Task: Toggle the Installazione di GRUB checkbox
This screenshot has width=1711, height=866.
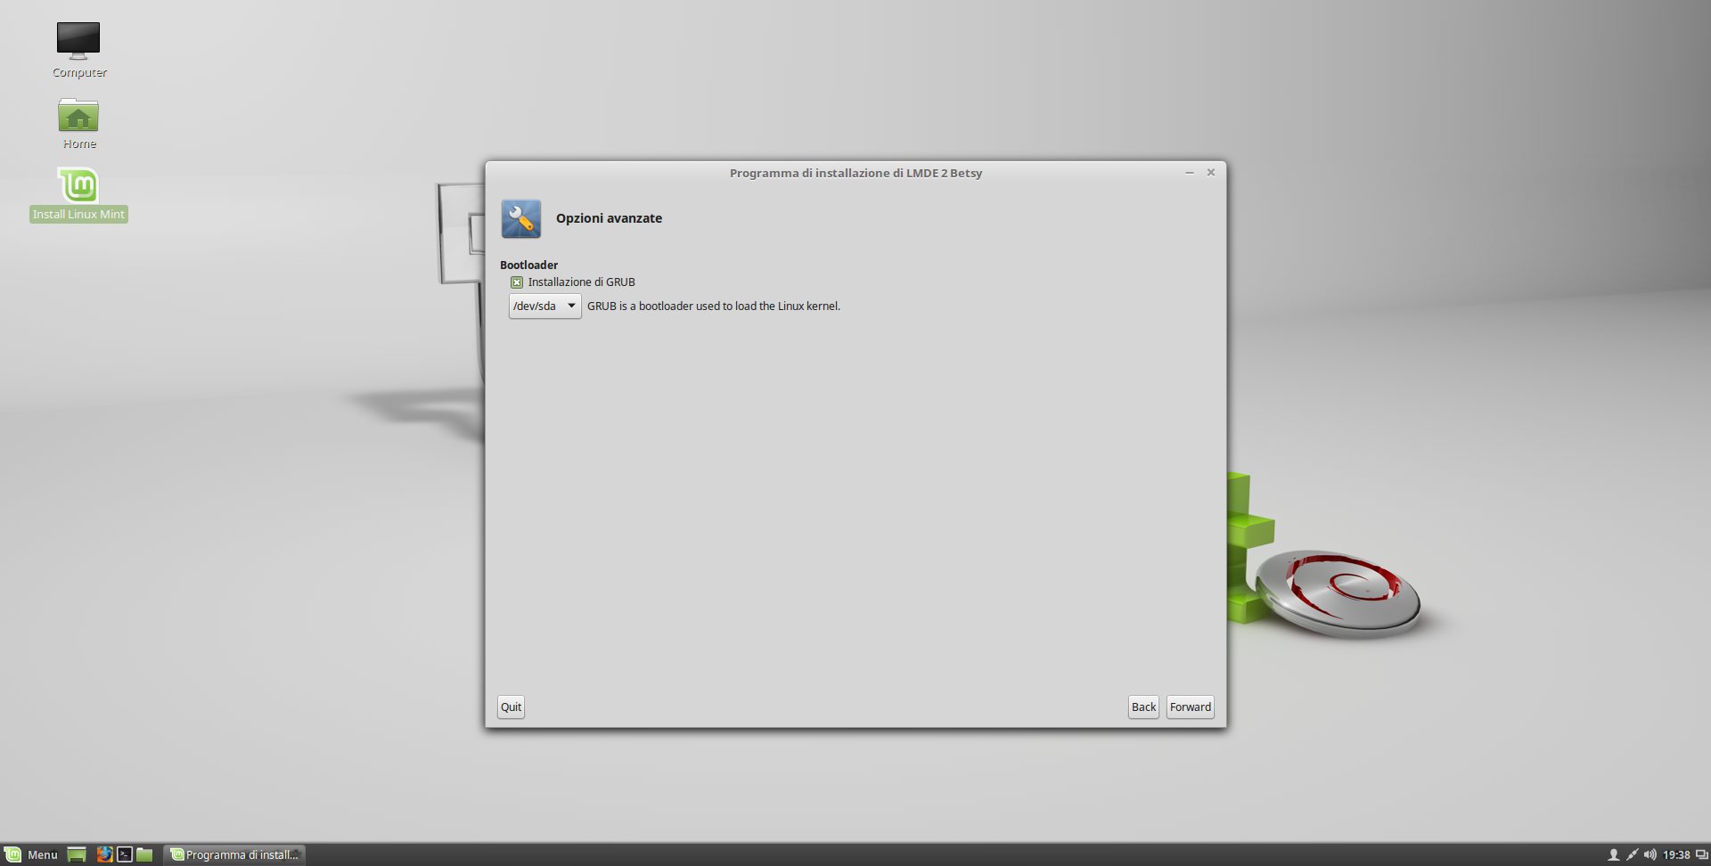Action: [517, 282]
